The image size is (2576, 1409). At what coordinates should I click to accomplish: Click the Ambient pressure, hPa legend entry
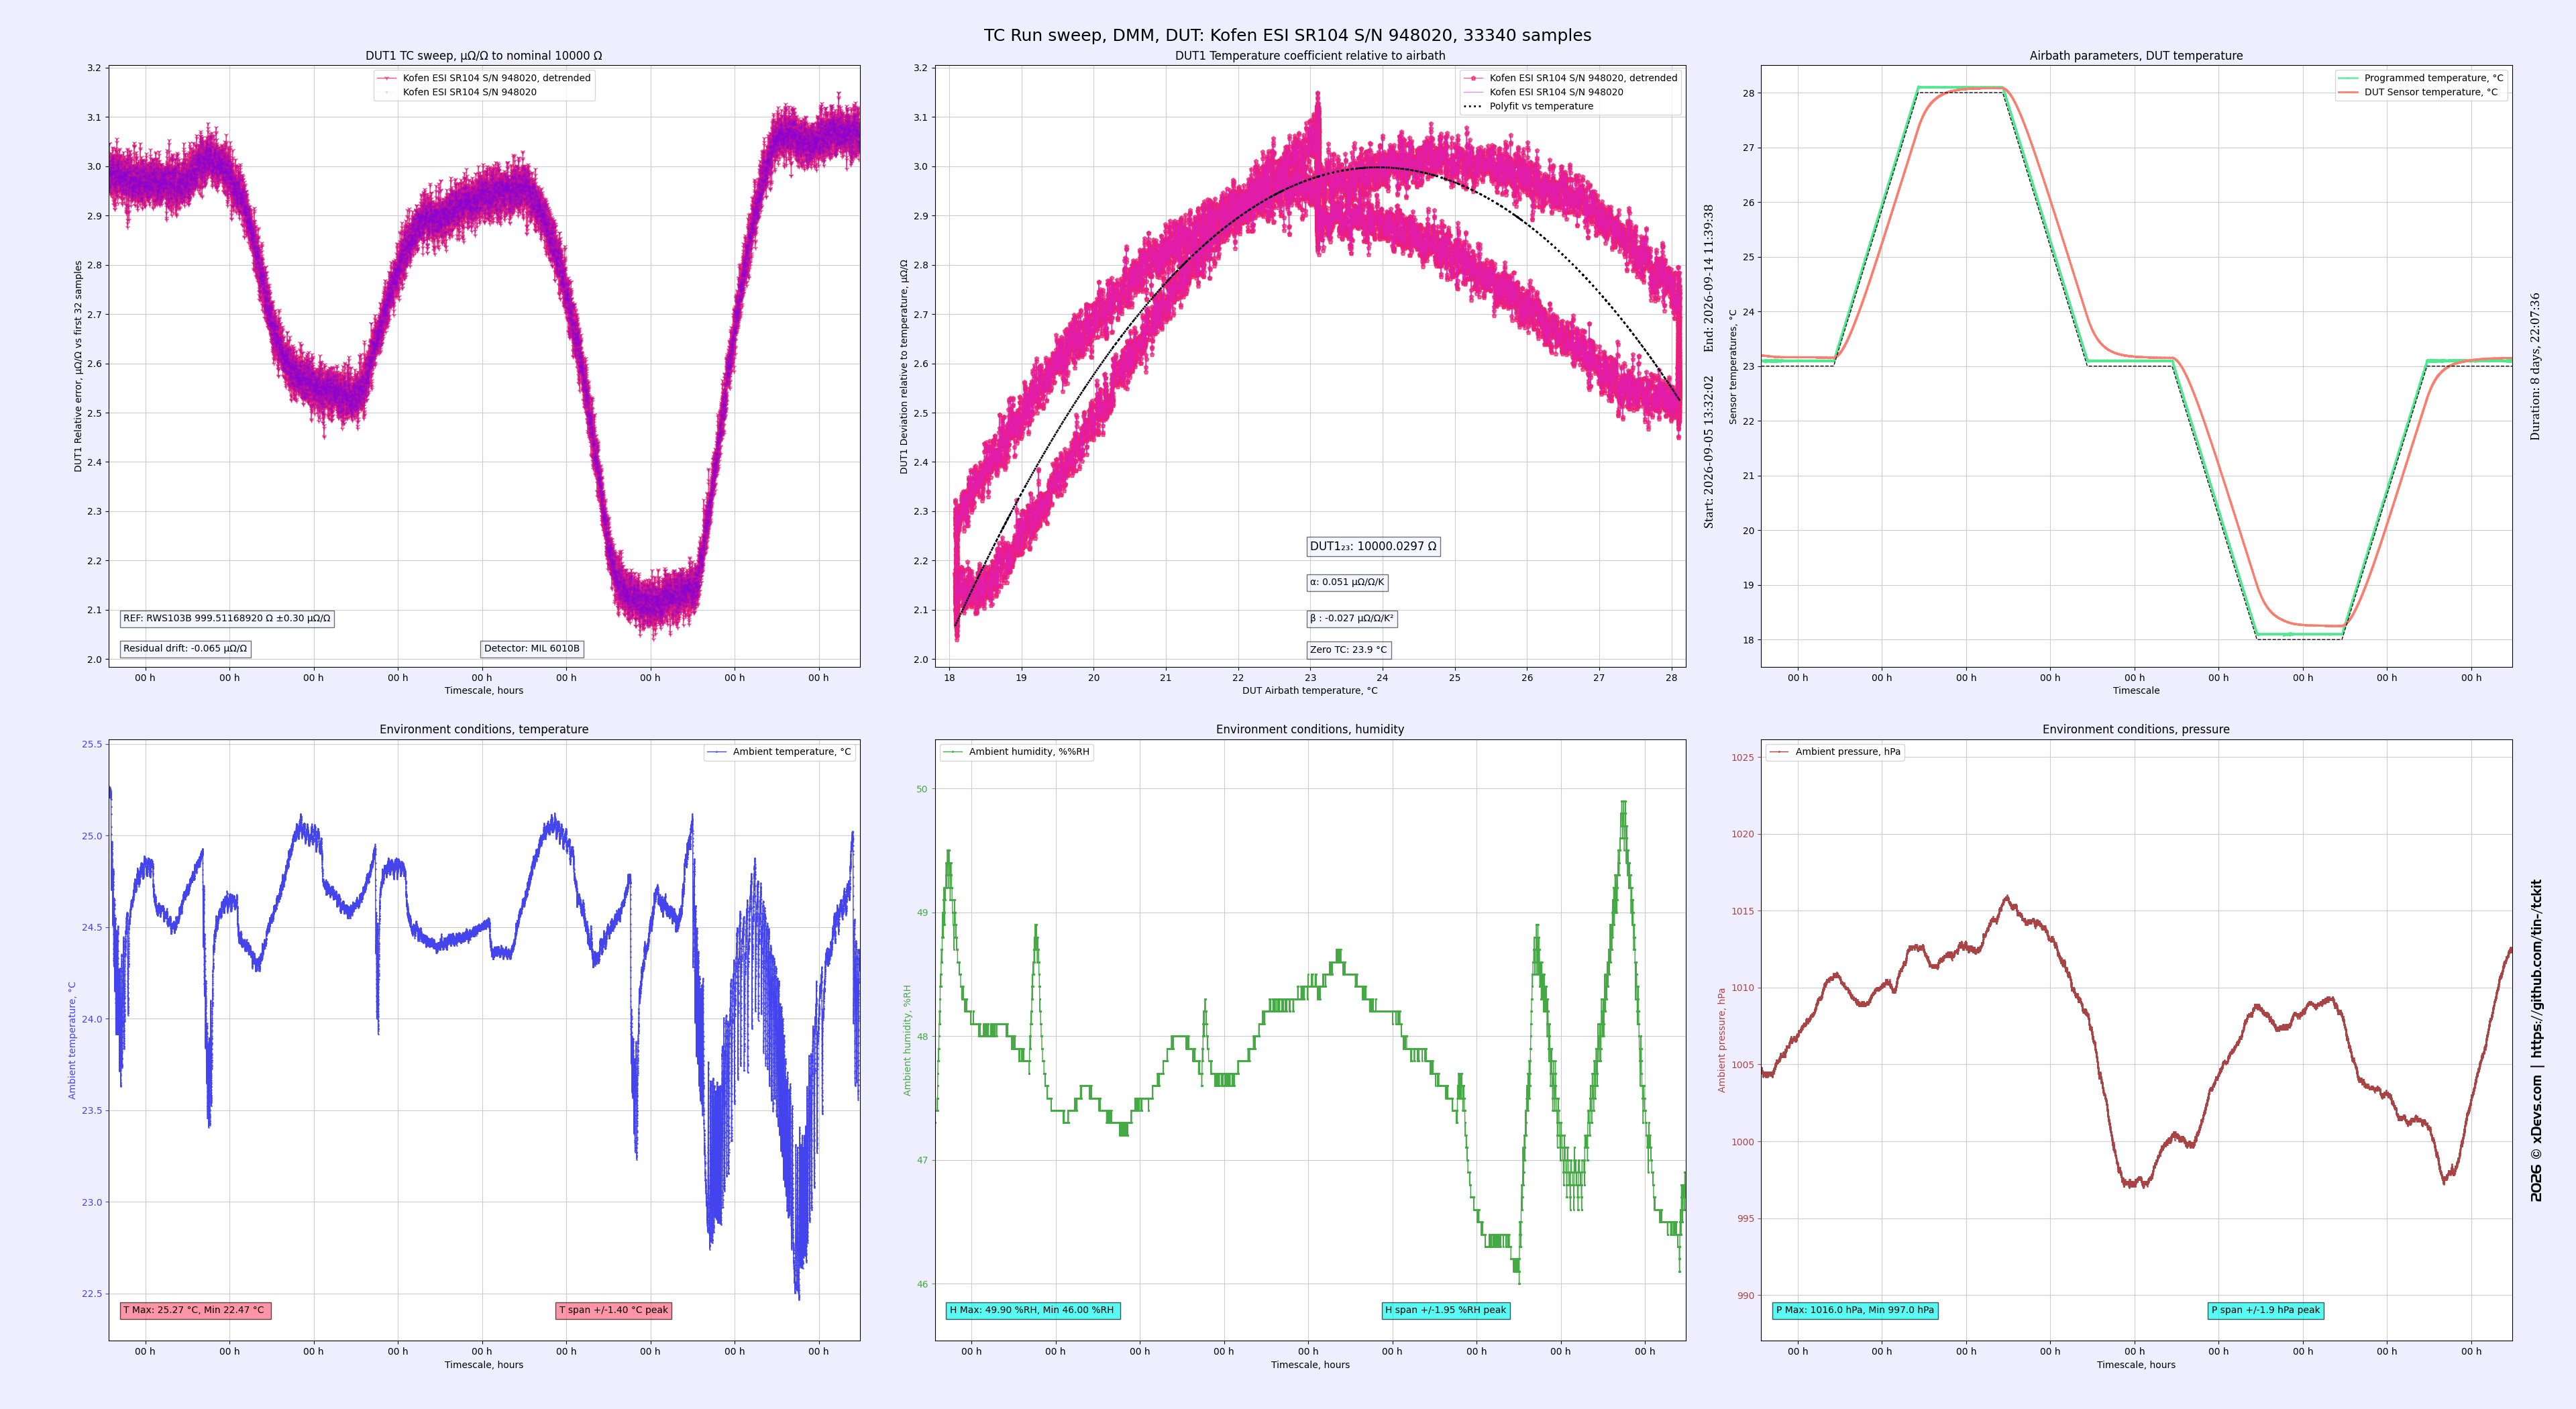1835,752
